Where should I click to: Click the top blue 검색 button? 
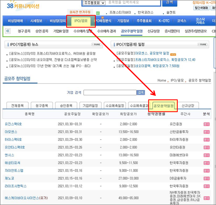point(170,3)
